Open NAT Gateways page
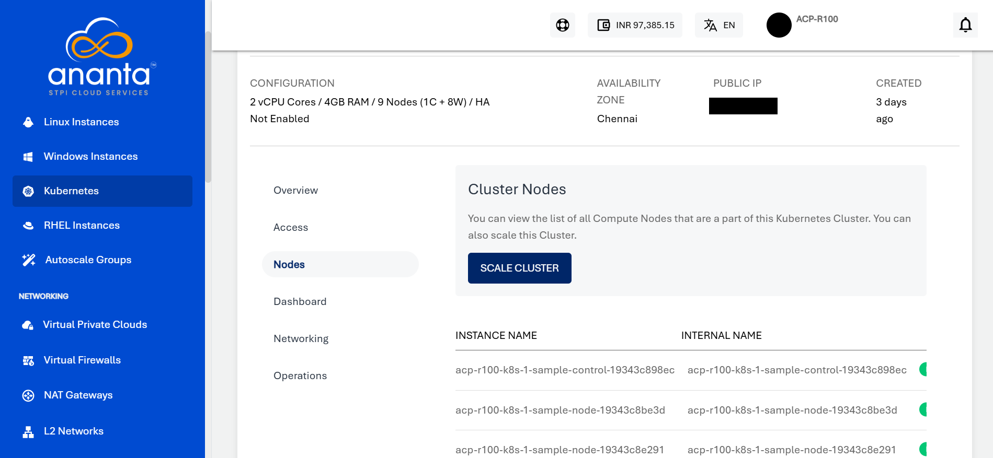Screen dimensions: 993x458 pyautogui.click(x=78, y=395)
